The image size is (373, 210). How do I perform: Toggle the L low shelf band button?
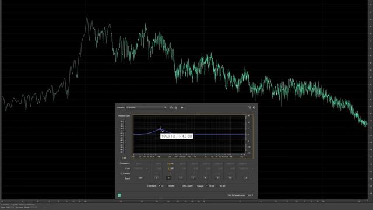(x=156, y=178)
